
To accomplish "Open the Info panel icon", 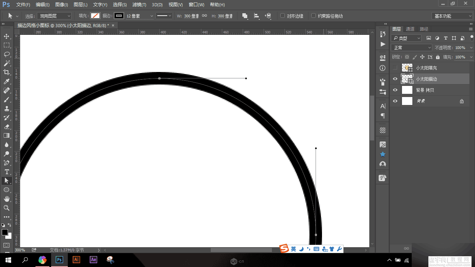I will (383, 68).
